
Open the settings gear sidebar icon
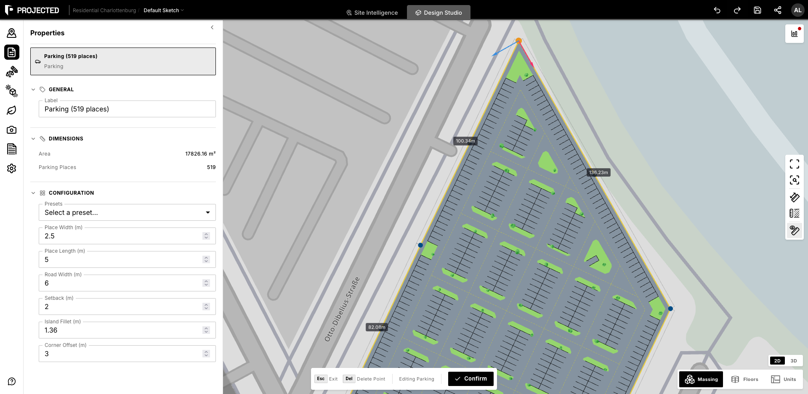12,168
